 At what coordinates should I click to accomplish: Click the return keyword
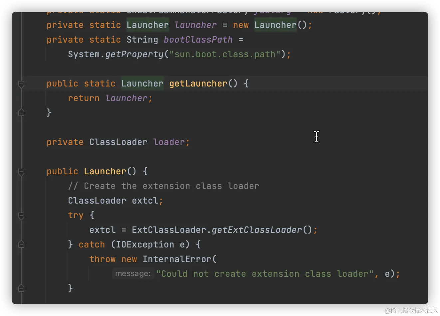pyautogui.click(x=84, y=98)
